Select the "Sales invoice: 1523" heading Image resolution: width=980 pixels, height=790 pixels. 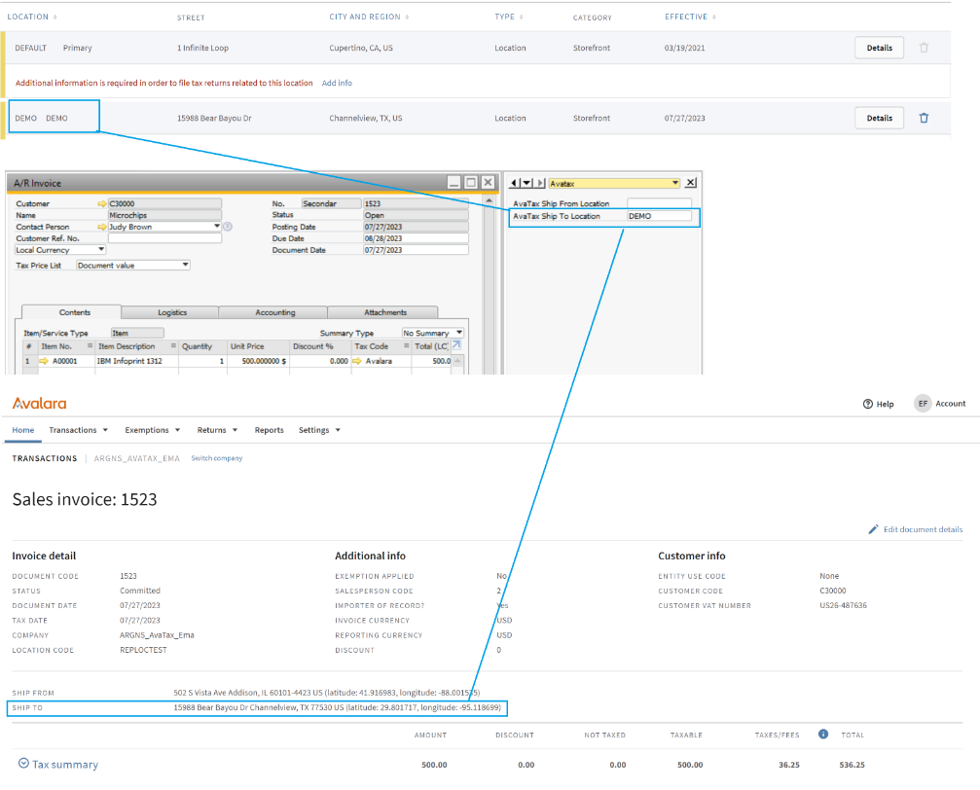(85, 499)
